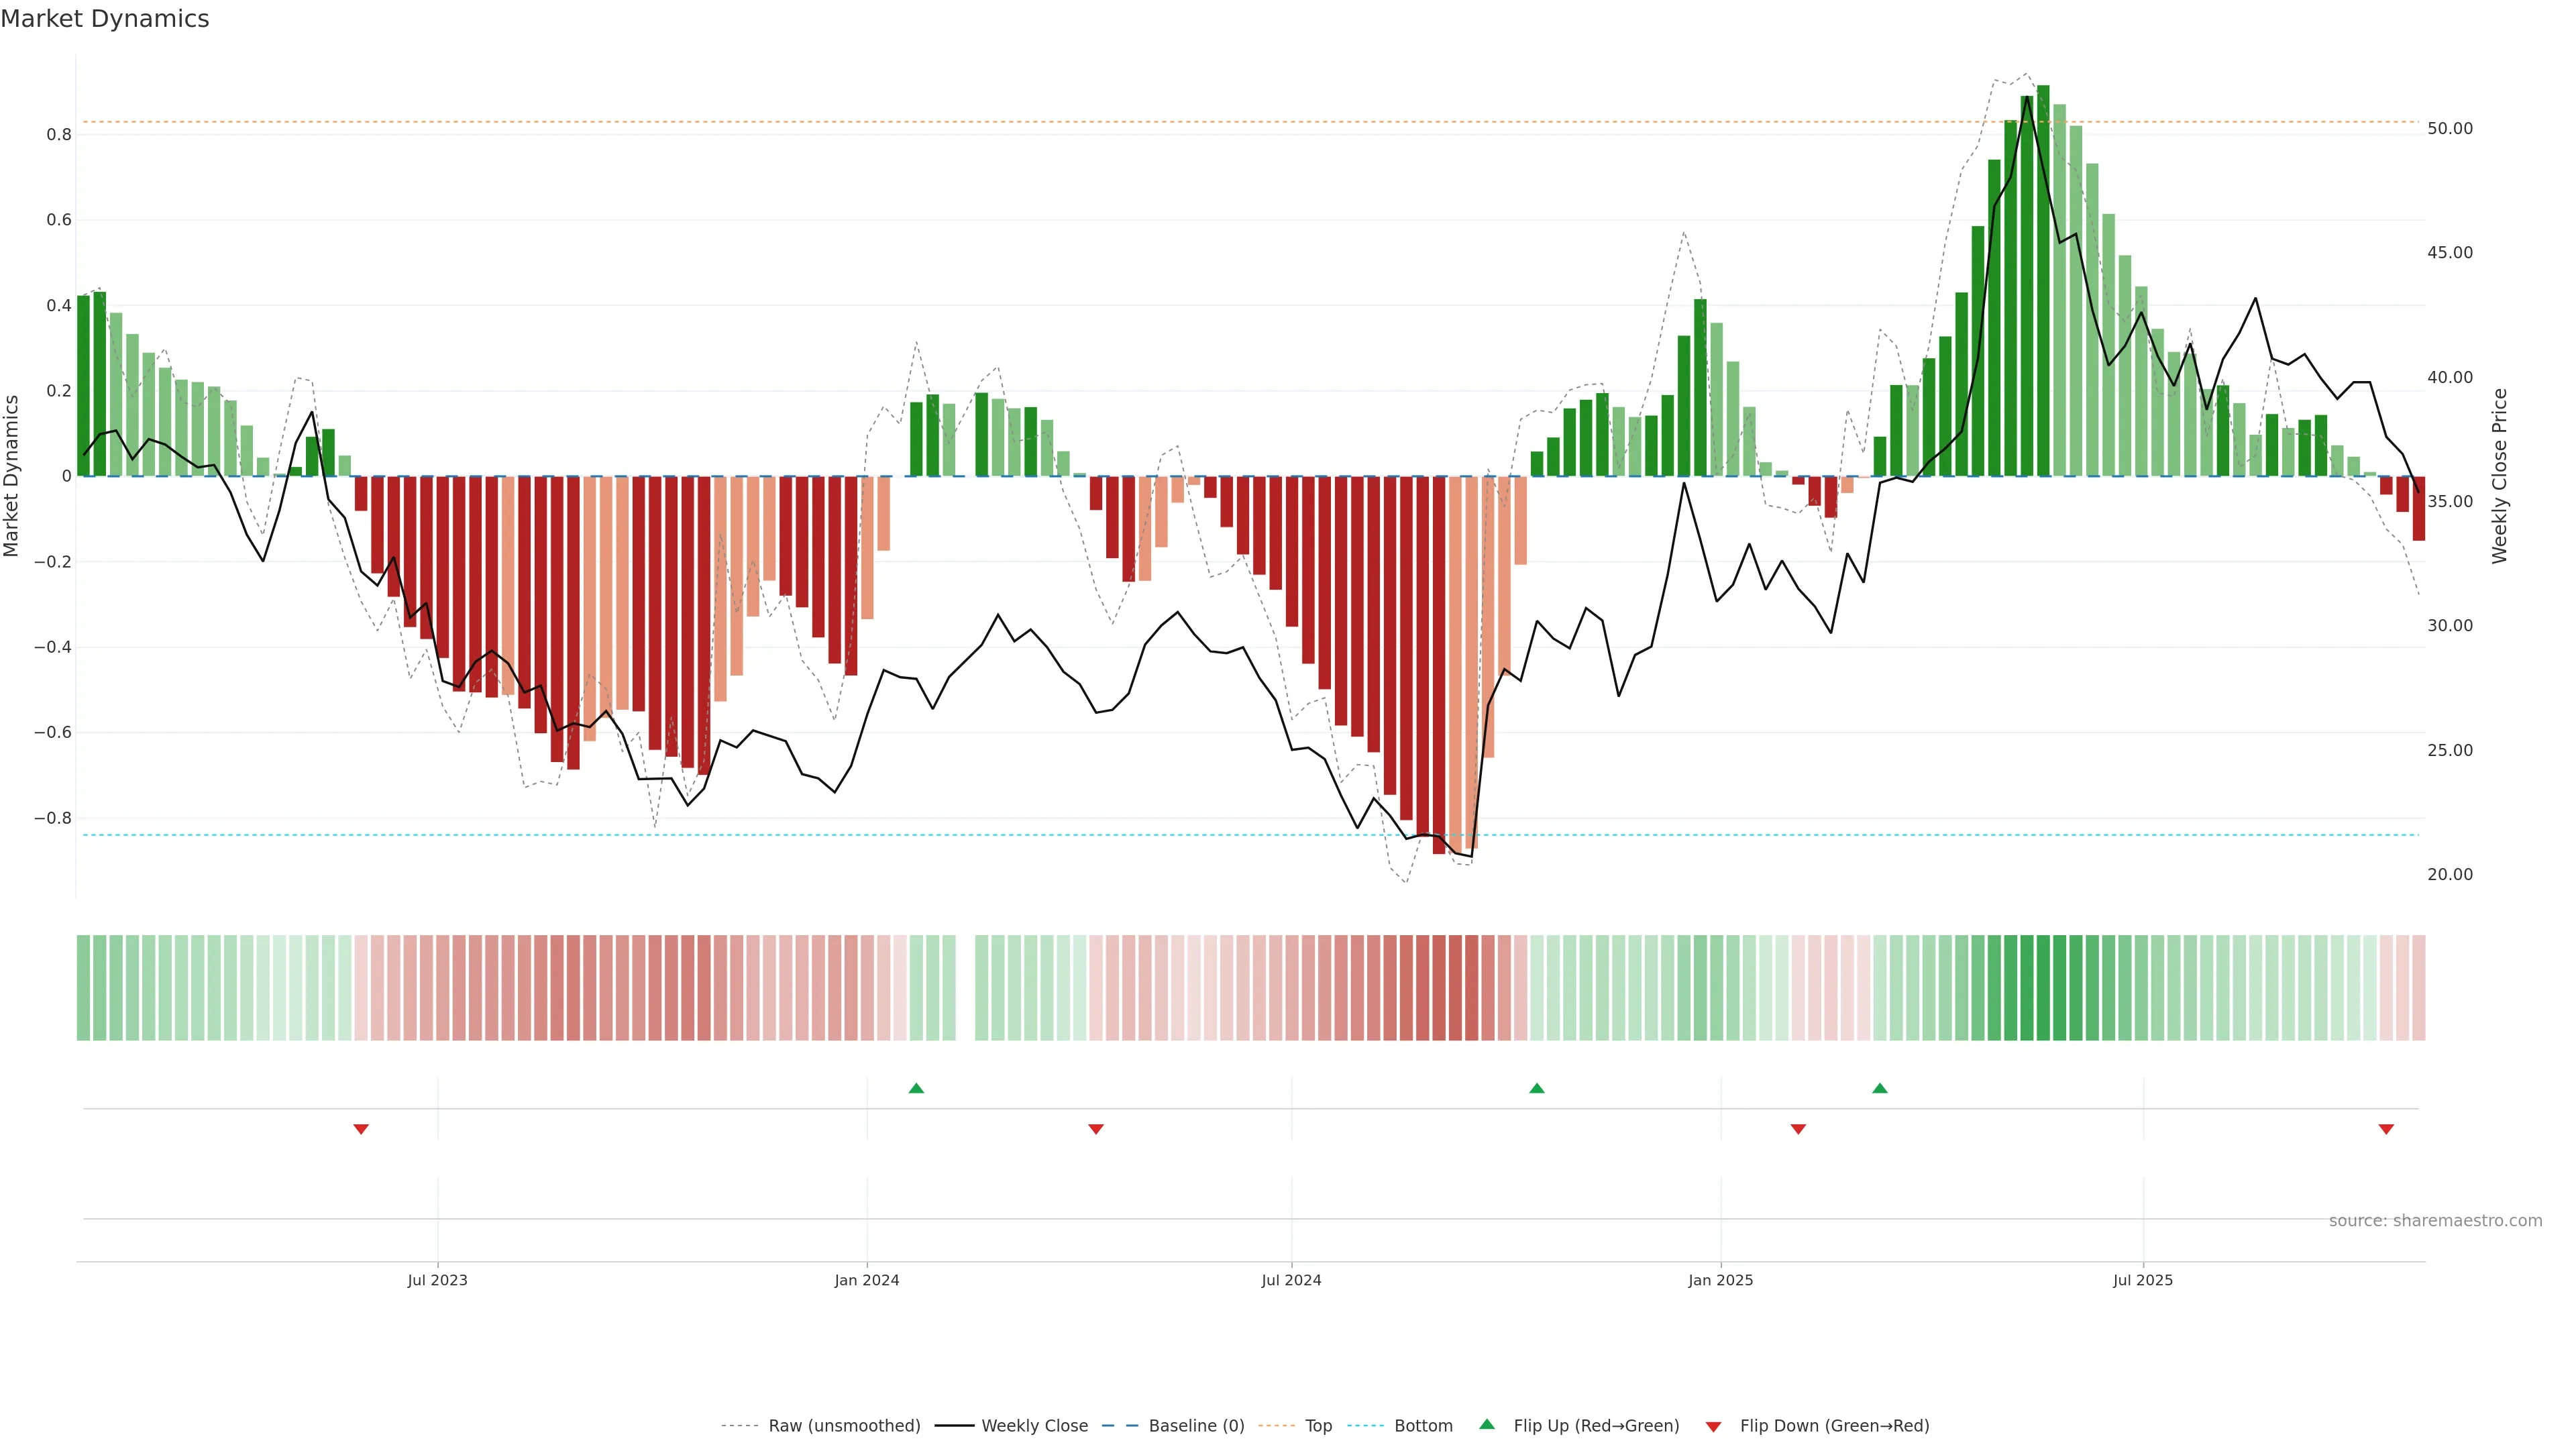The height and width of the screenshot is (1449, 2576).
Task: Toggle the Bottom legend entry
Action: click(x=1423, y=1426)
